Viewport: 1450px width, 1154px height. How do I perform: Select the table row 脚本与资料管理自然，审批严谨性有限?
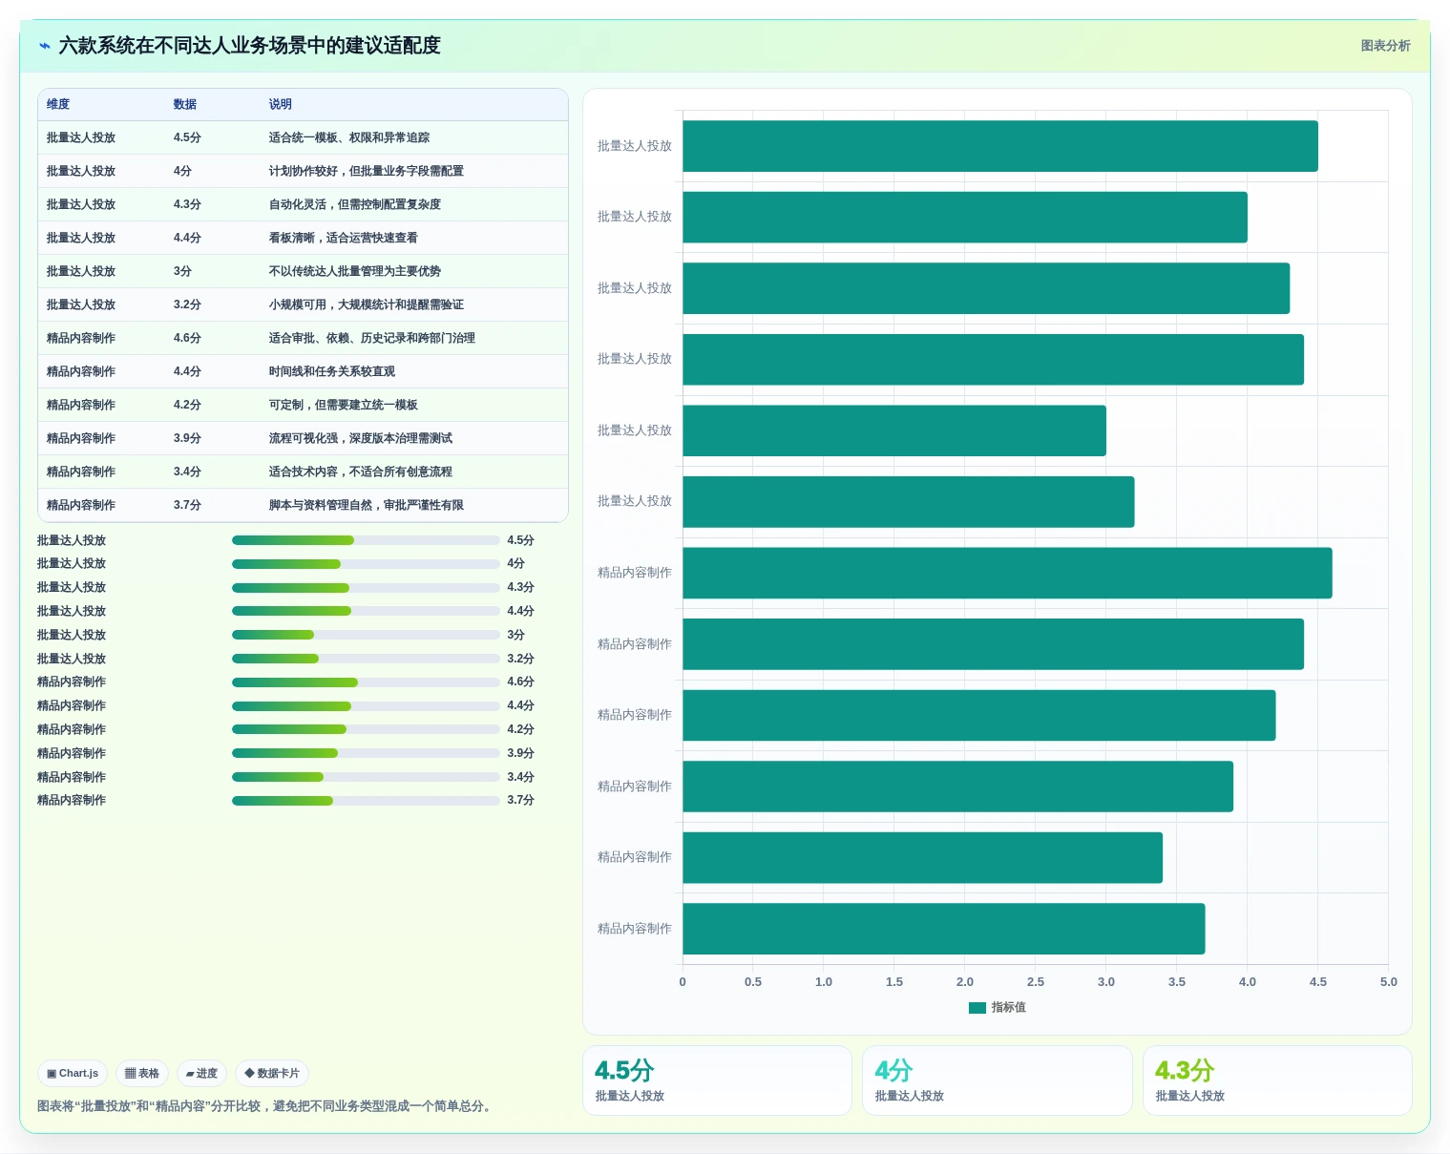[x=303, y=505]
